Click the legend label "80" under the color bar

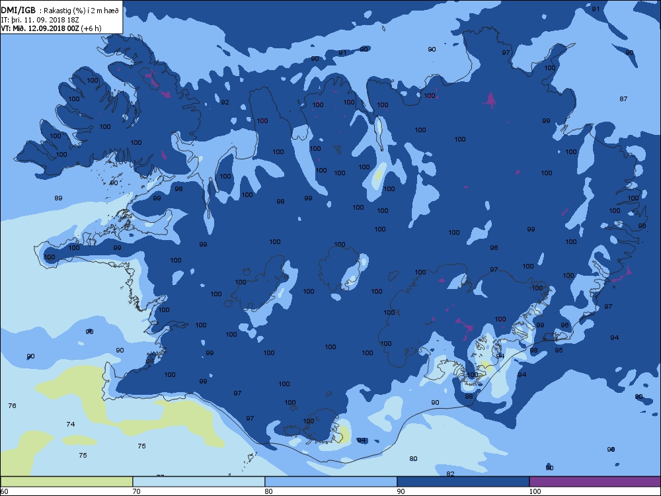268,491
